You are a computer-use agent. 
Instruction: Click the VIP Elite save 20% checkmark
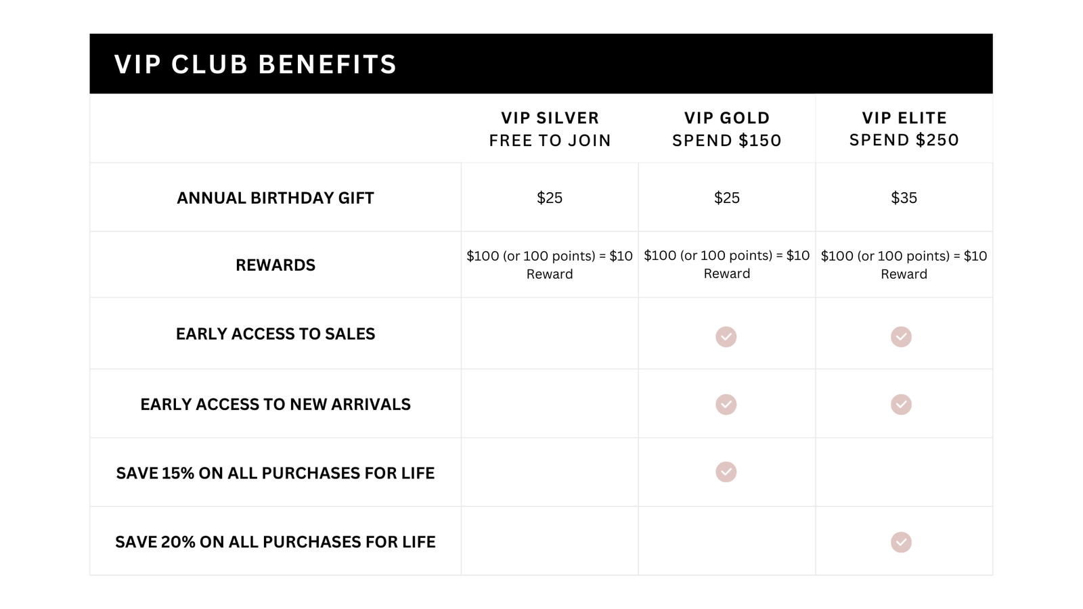[901, 542]
